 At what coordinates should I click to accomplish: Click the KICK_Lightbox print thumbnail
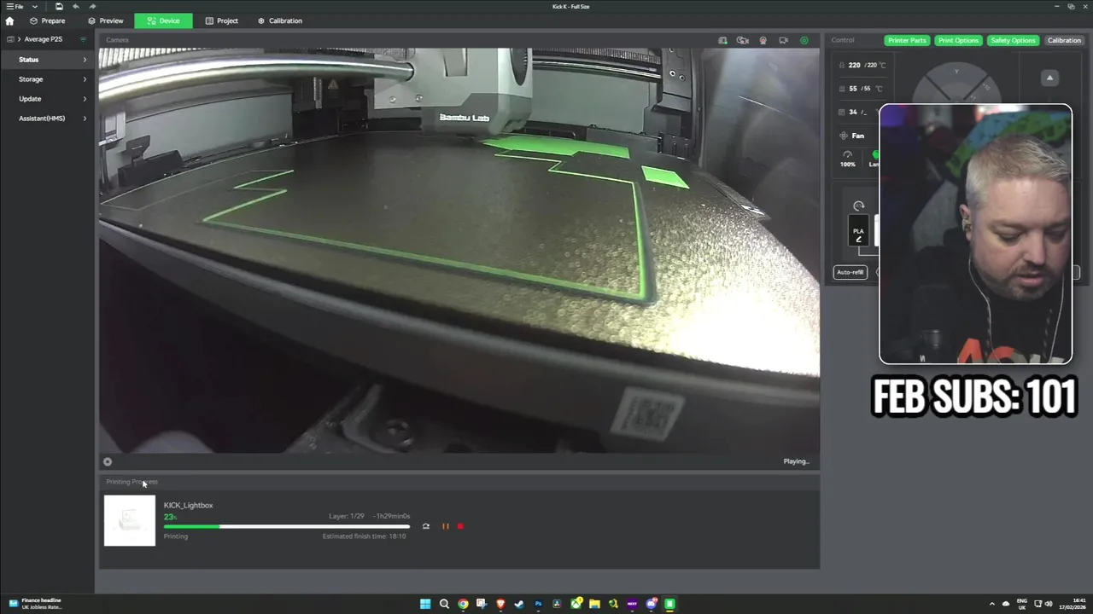point(130,520)
